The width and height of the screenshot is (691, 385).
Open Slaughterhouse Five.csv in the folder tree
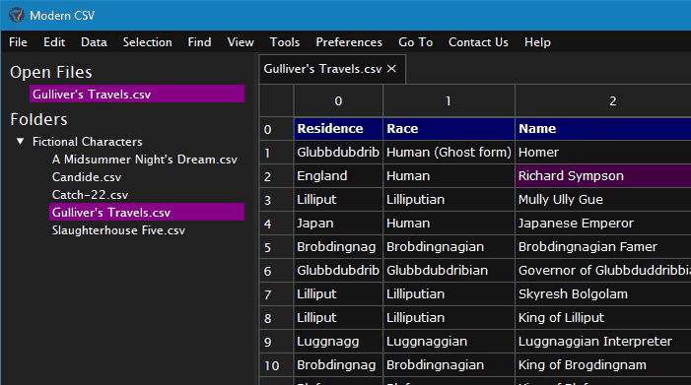click(x=118, y=230)
